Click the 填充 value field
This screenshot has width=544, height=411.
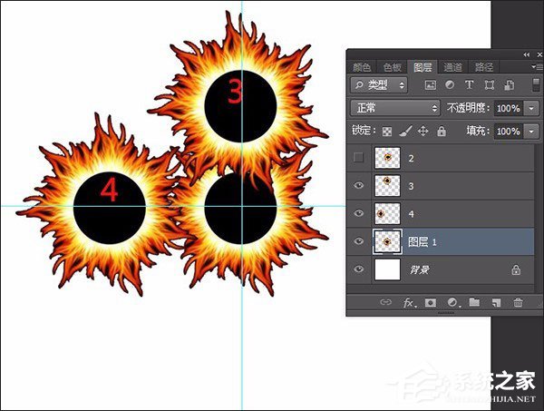(509, 132)
